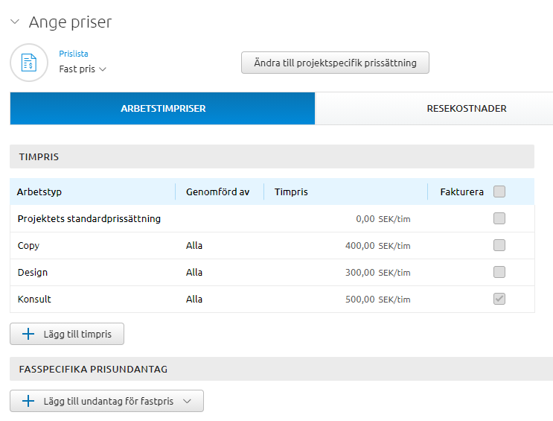Click the price list document icon
The image size is (553, 421).
coord(29,63)
